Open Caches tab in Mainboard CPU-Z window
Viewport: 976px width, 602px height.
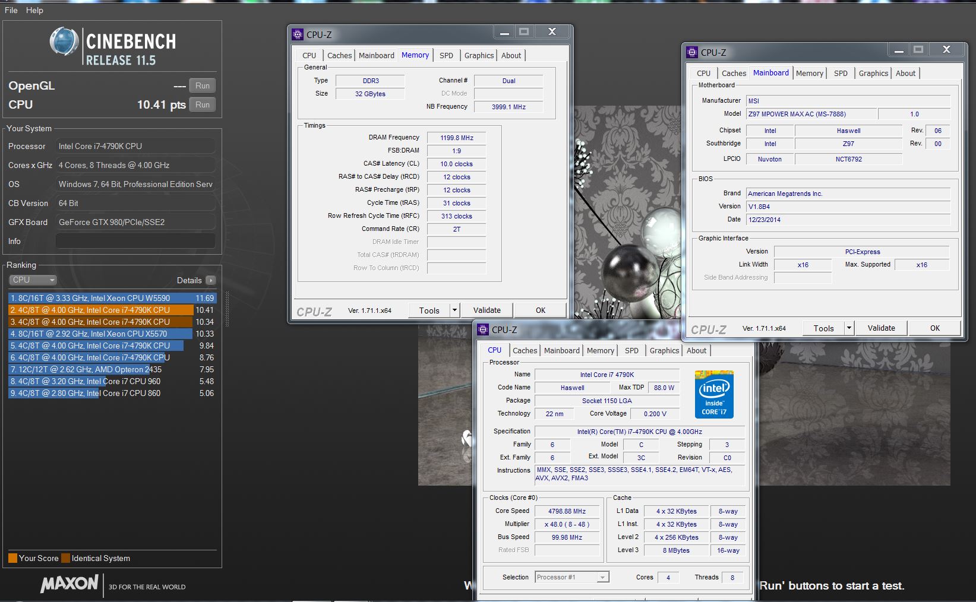tap(734, 73)
